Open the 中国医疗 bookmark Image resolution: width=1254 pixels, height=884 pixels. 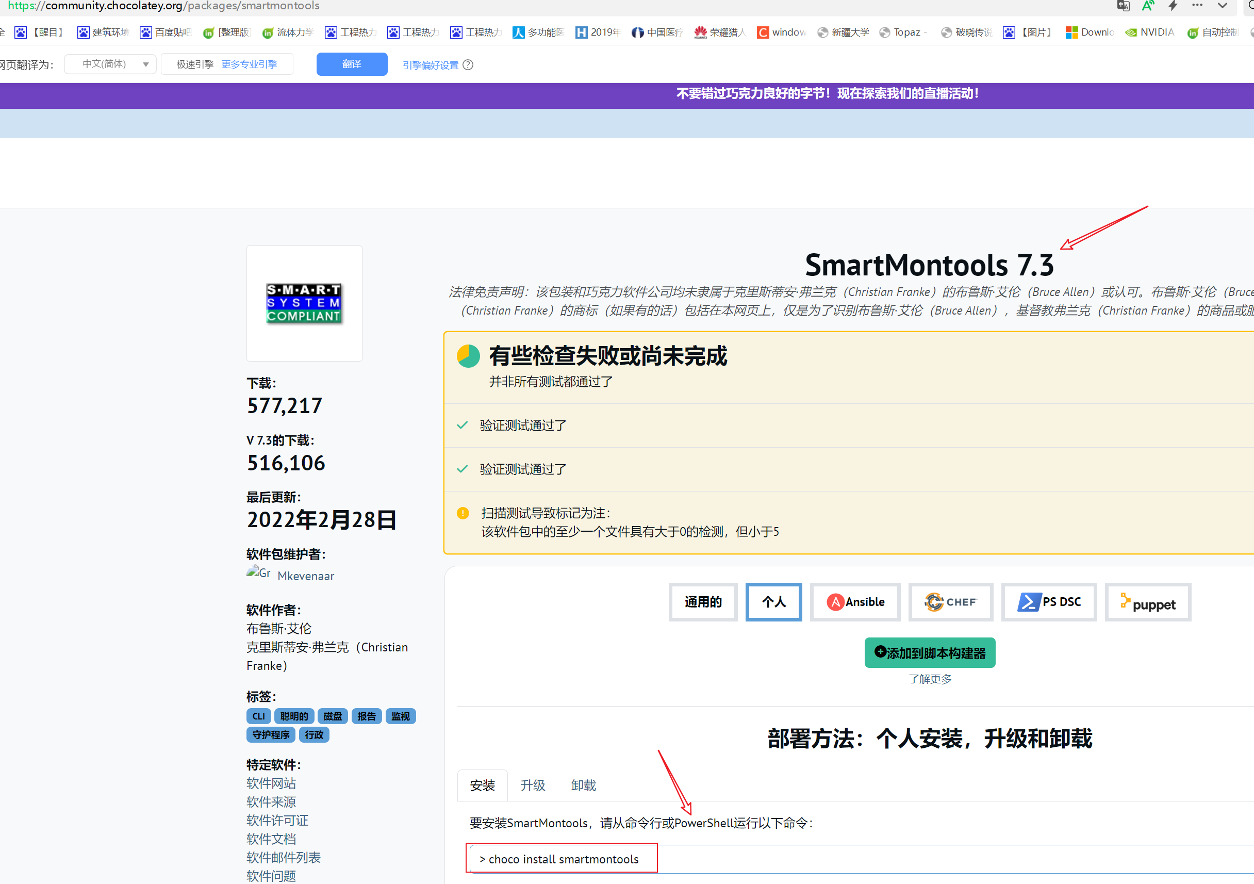coord(657,32)
